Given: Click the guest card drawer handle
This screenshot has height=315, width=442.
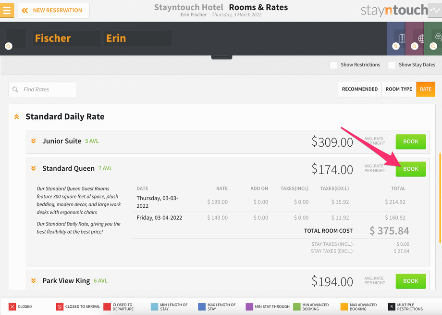Looking at the screenshot, I should (x=222, y=57).
